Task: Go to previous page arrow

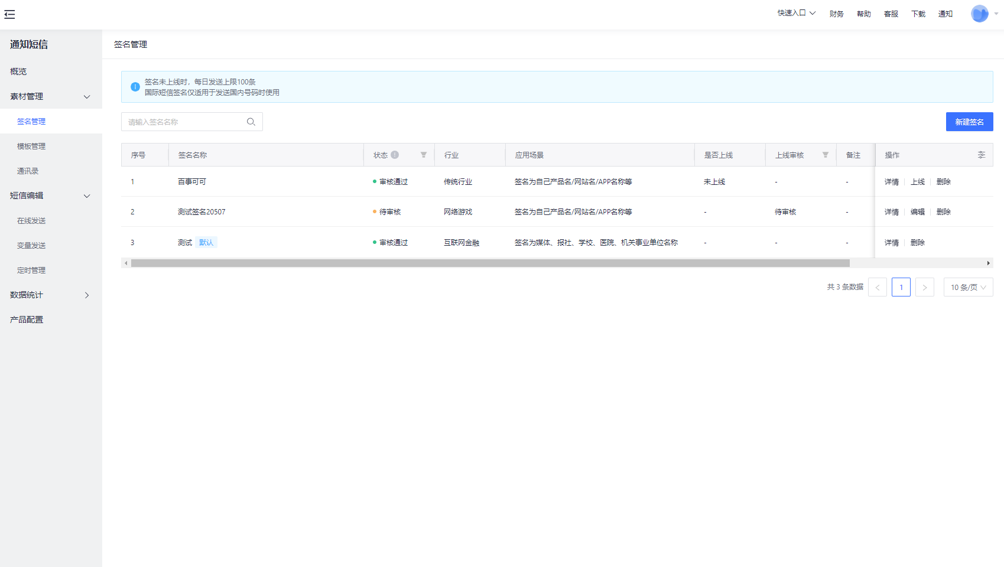Action: (x=878, y=288)
